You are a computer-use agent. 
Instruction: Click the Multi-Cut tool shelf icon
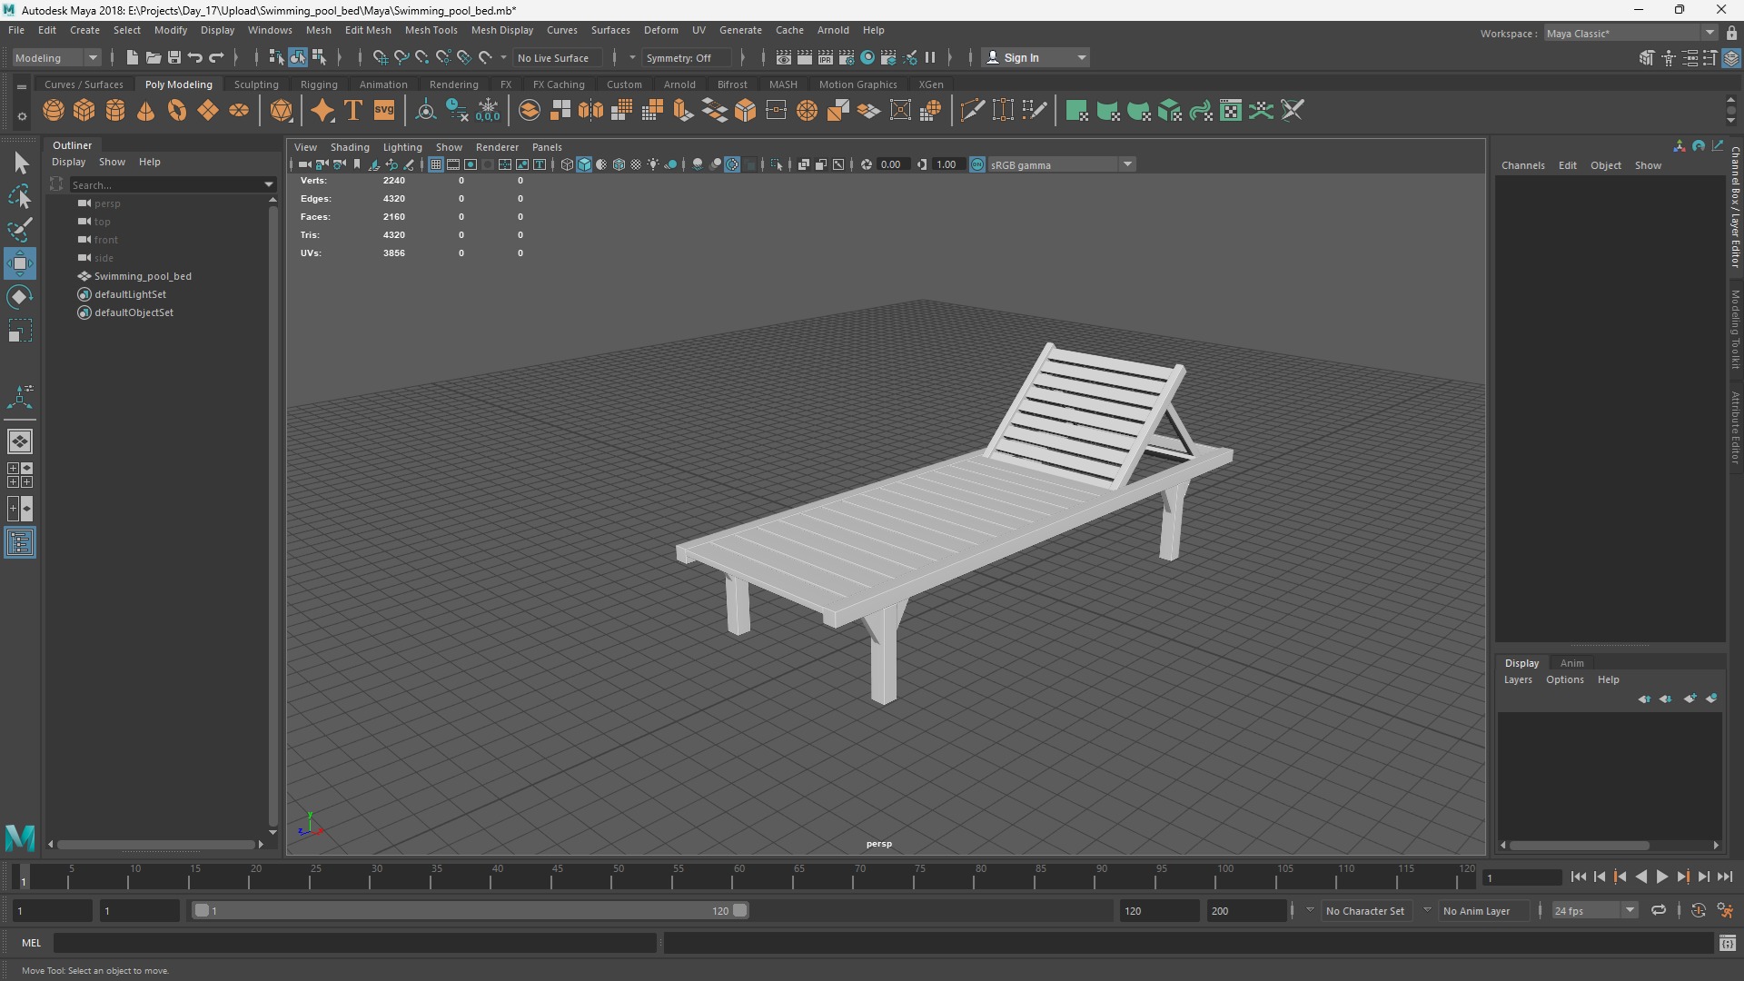point(972,111)
